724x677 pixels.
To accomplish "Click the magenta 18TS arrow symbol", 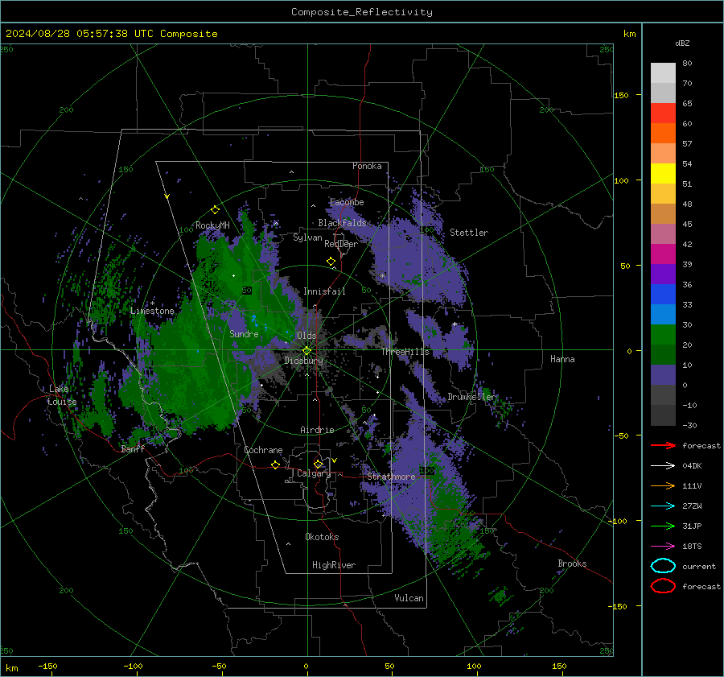I will click(x=663, y=547).
